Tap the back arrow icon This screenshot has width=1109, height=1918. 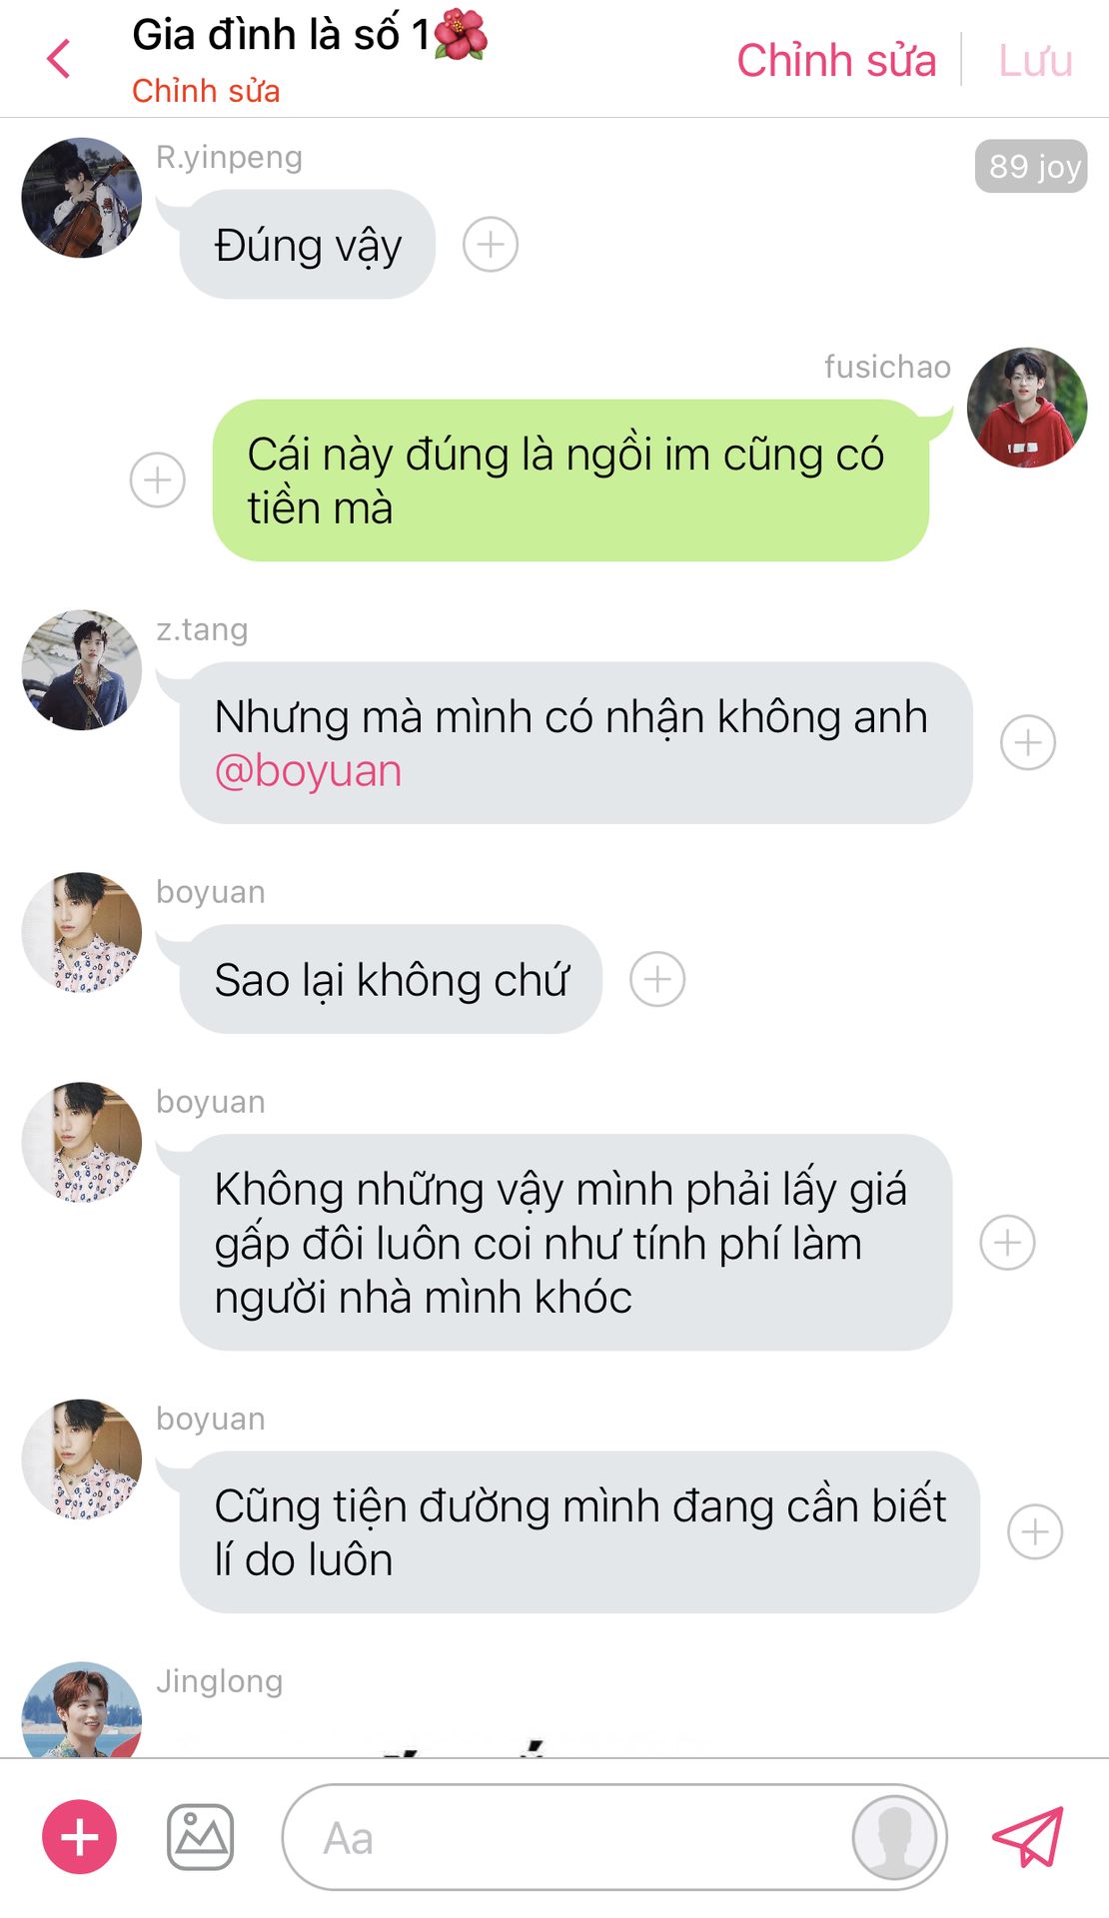[x=59, y=59]
